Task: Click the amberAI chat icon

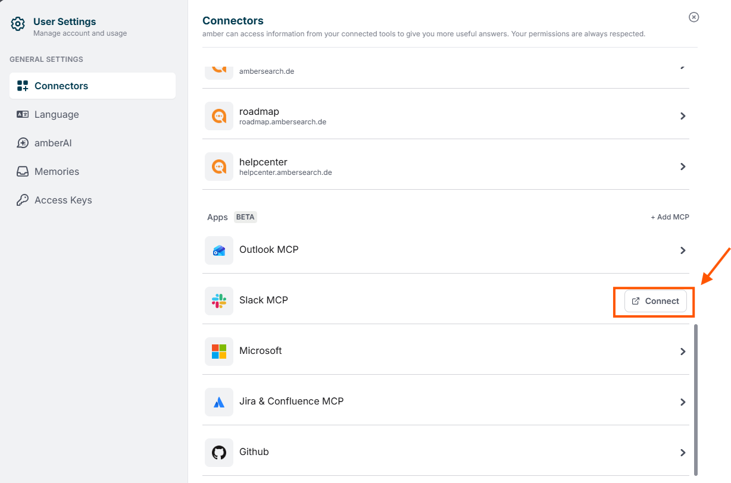Action: (23, 143)
